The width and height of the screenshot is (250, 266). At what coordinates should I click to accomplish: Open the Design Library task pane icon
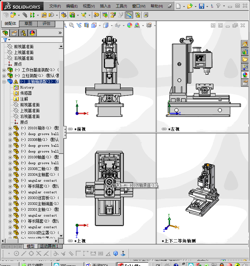(245, 52)
